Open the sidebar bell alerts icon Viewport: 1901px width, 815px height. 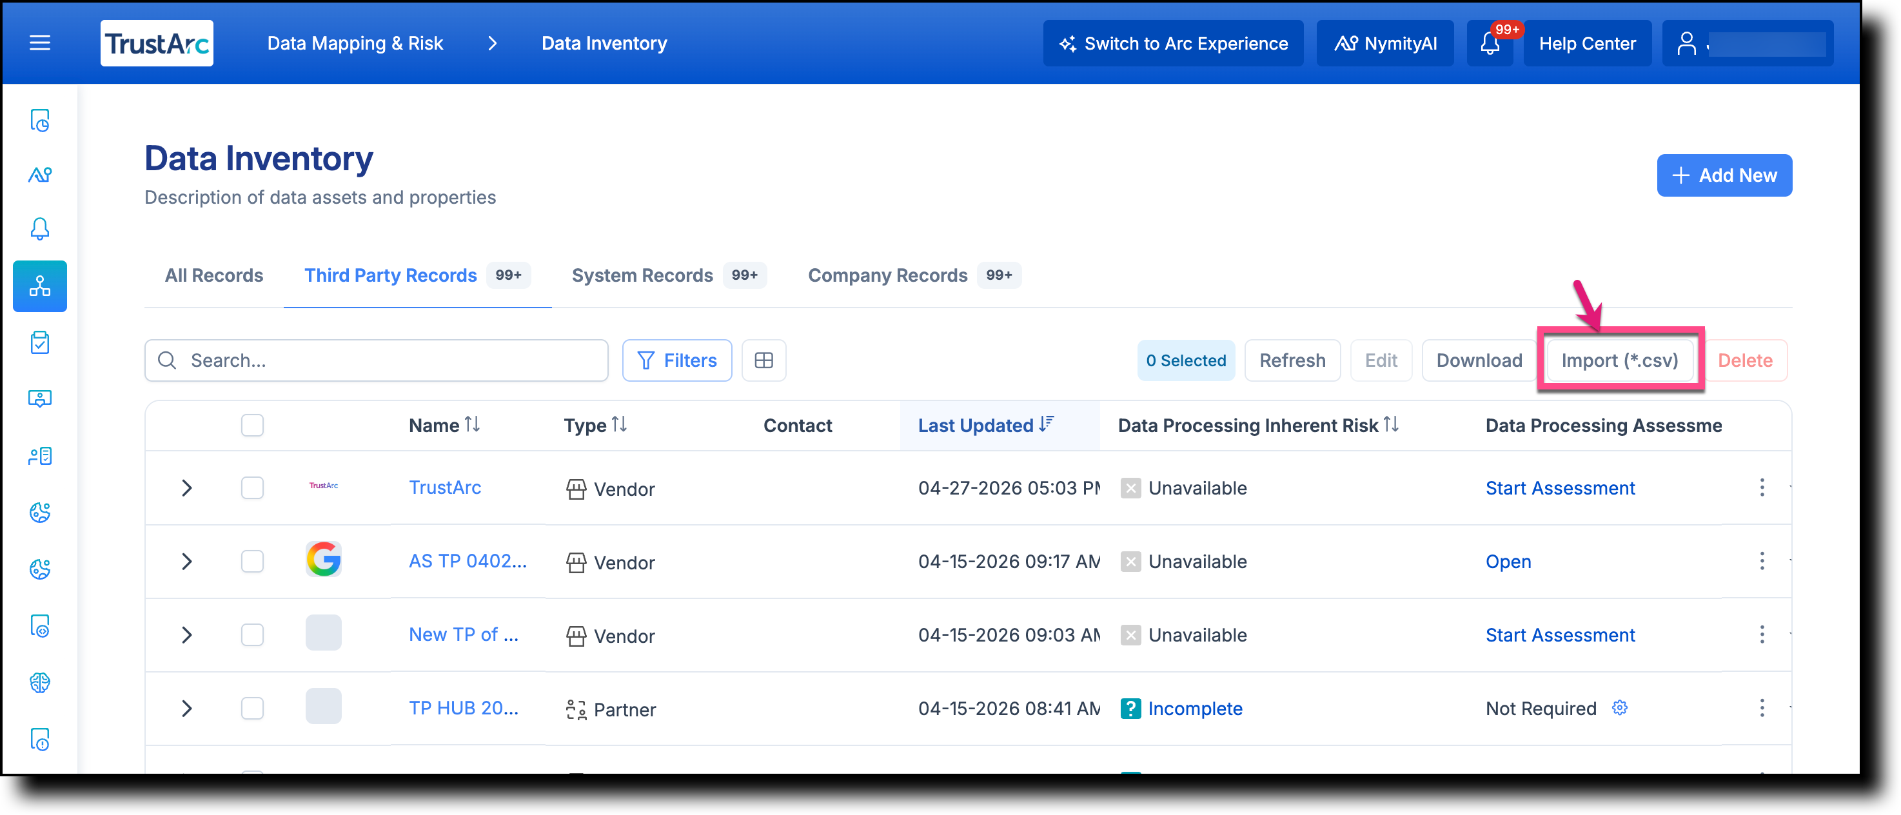tap(40, 229)
